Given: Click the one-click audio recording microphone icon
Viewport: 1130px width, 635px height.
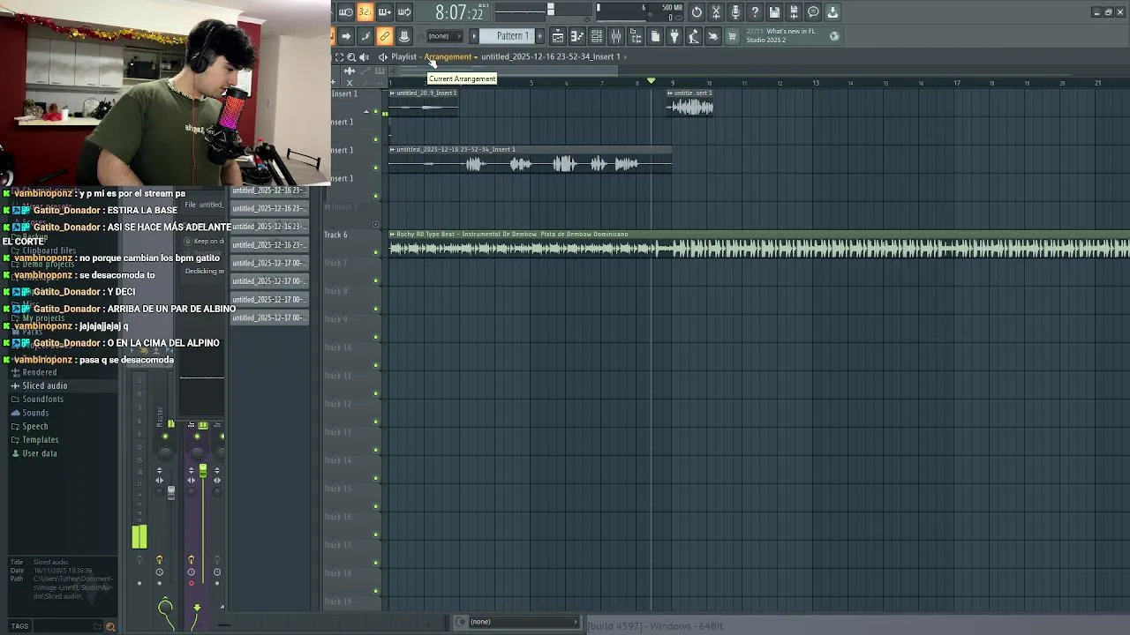Looking at the screenshot, I should tap(735, 12).
